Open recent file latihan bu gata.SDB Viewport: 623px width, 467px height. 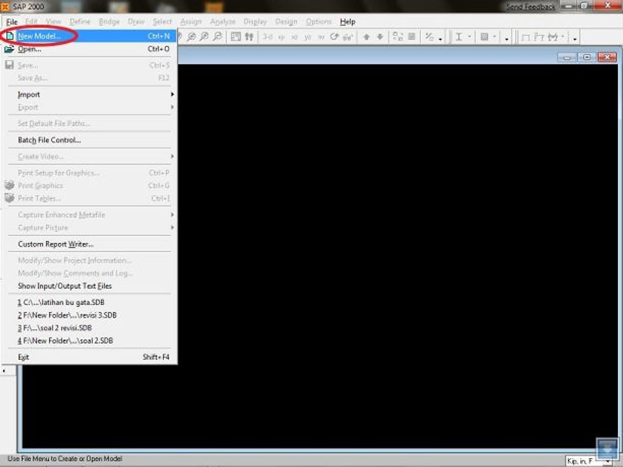tap(89, 302)
